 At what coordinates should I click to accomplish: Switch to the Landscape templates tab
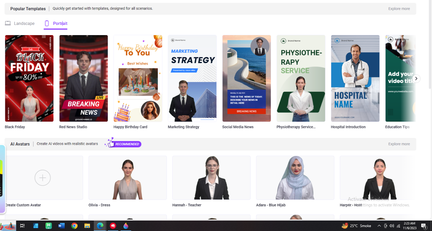pos(20,24)
